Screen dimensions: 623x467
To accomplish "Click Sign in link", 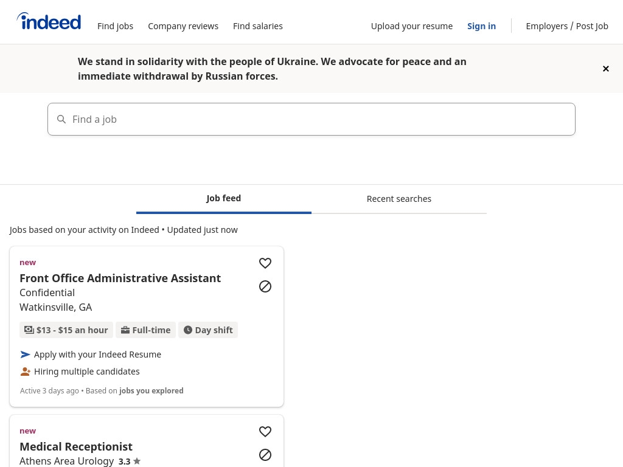I will coord(482,26).
